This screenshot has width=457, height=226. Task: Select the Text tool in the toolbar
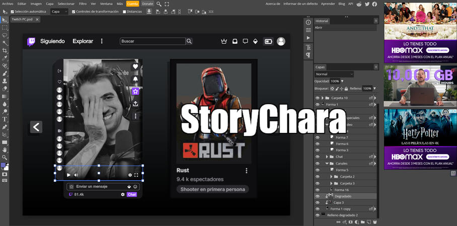coord(5,119)
